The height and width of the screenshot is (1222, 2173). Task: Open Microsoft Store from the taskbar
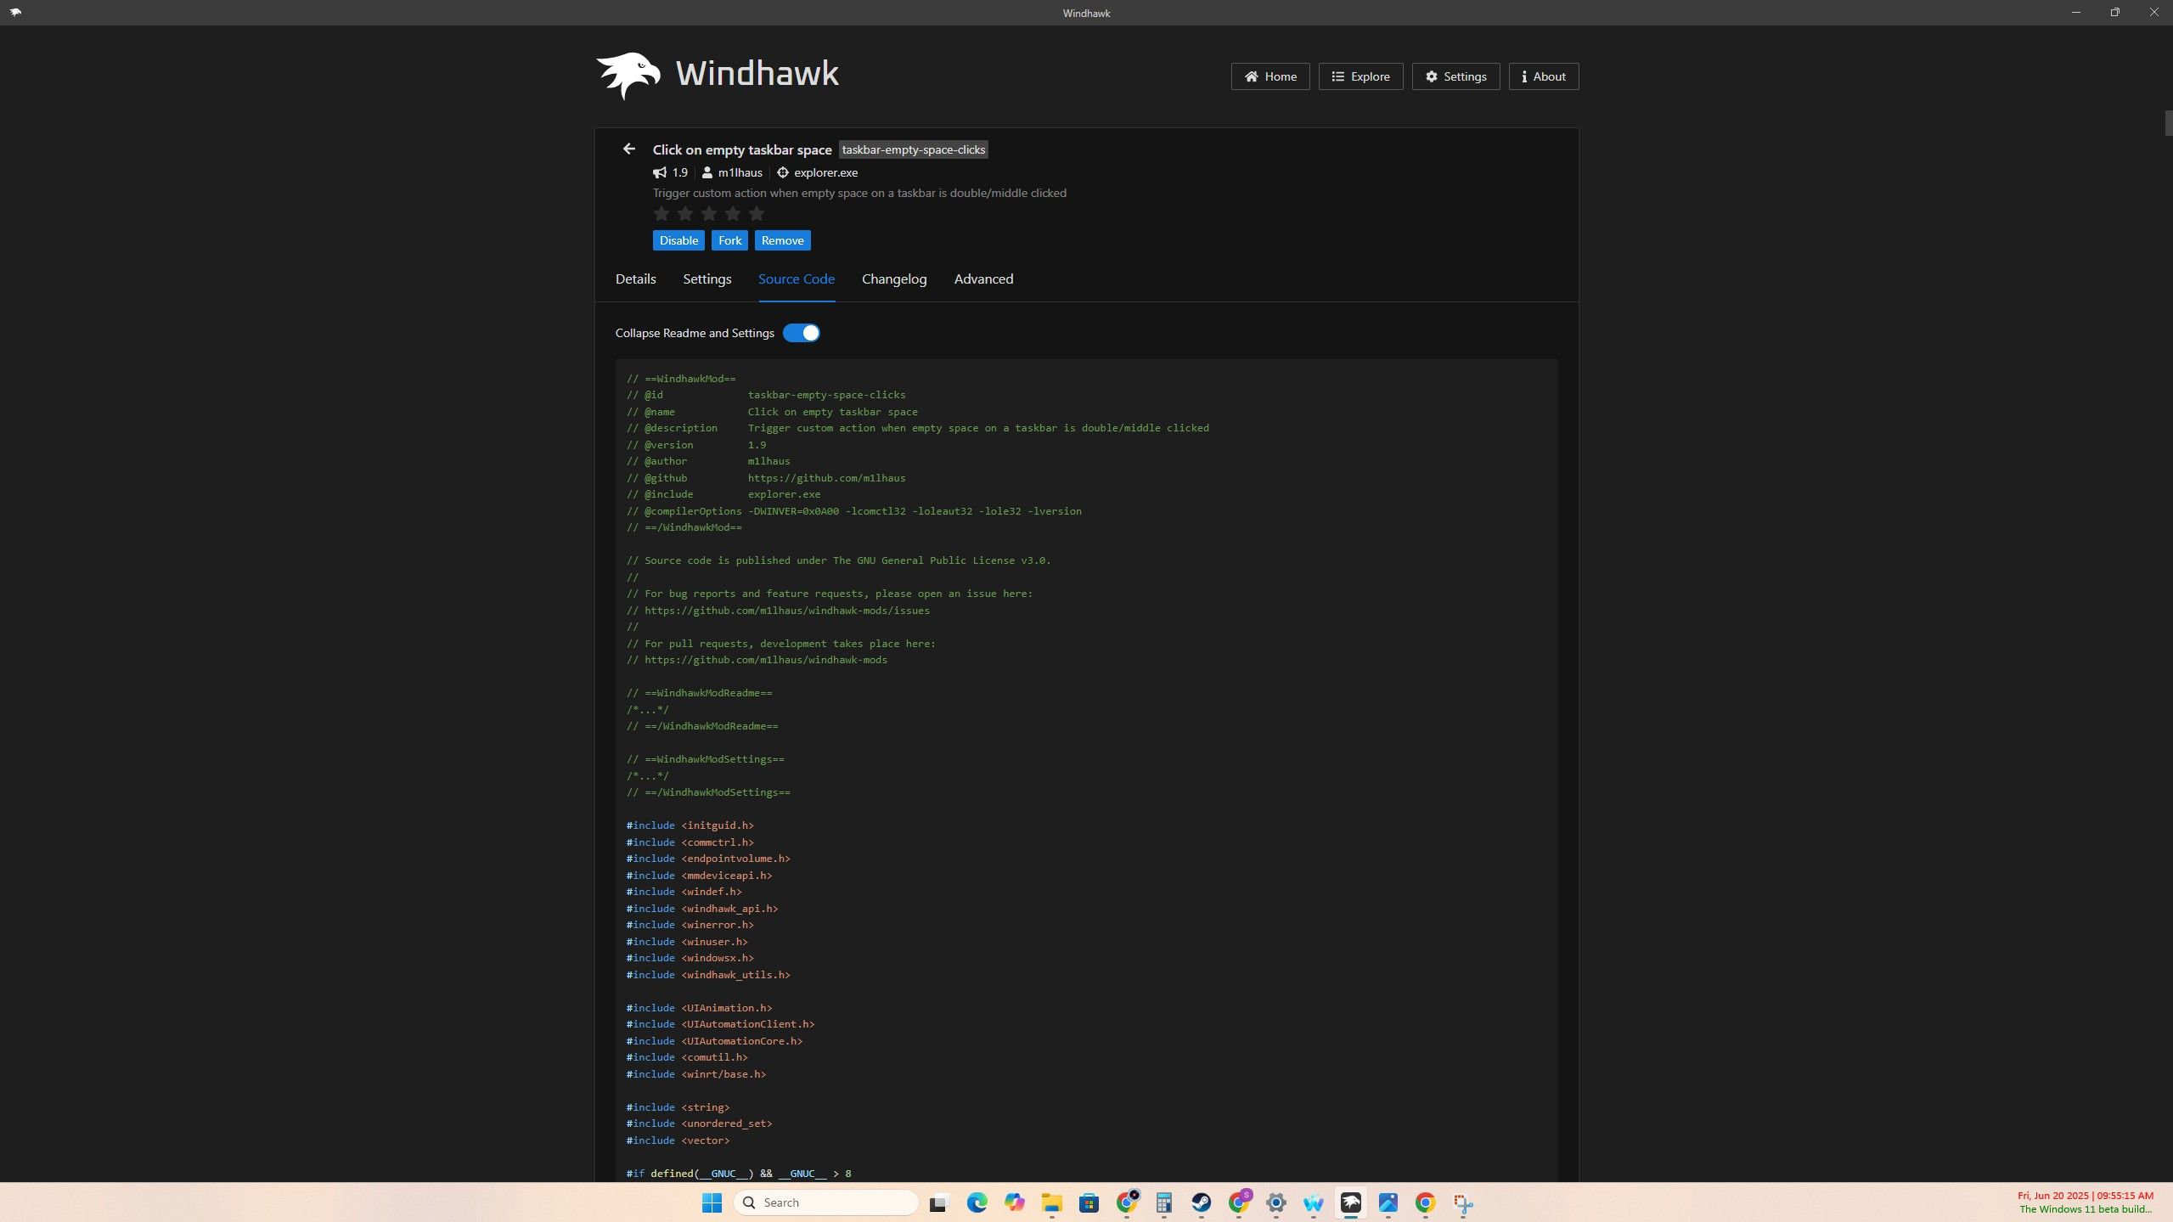click(x=1089, y=1202)
